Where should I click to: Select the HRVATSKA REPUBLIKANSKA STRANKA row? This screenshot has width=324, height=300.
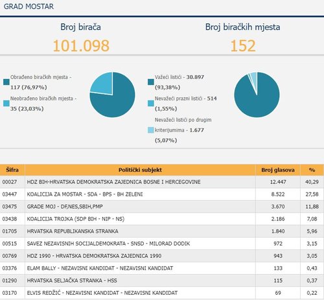(x=162, y=231)
